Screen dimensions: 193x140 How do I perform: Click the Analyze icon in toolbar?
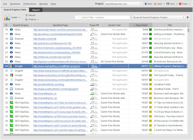click(26, 19)
